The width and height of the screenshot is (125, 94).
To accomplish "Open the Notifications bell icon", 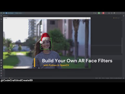I will 124,16.
